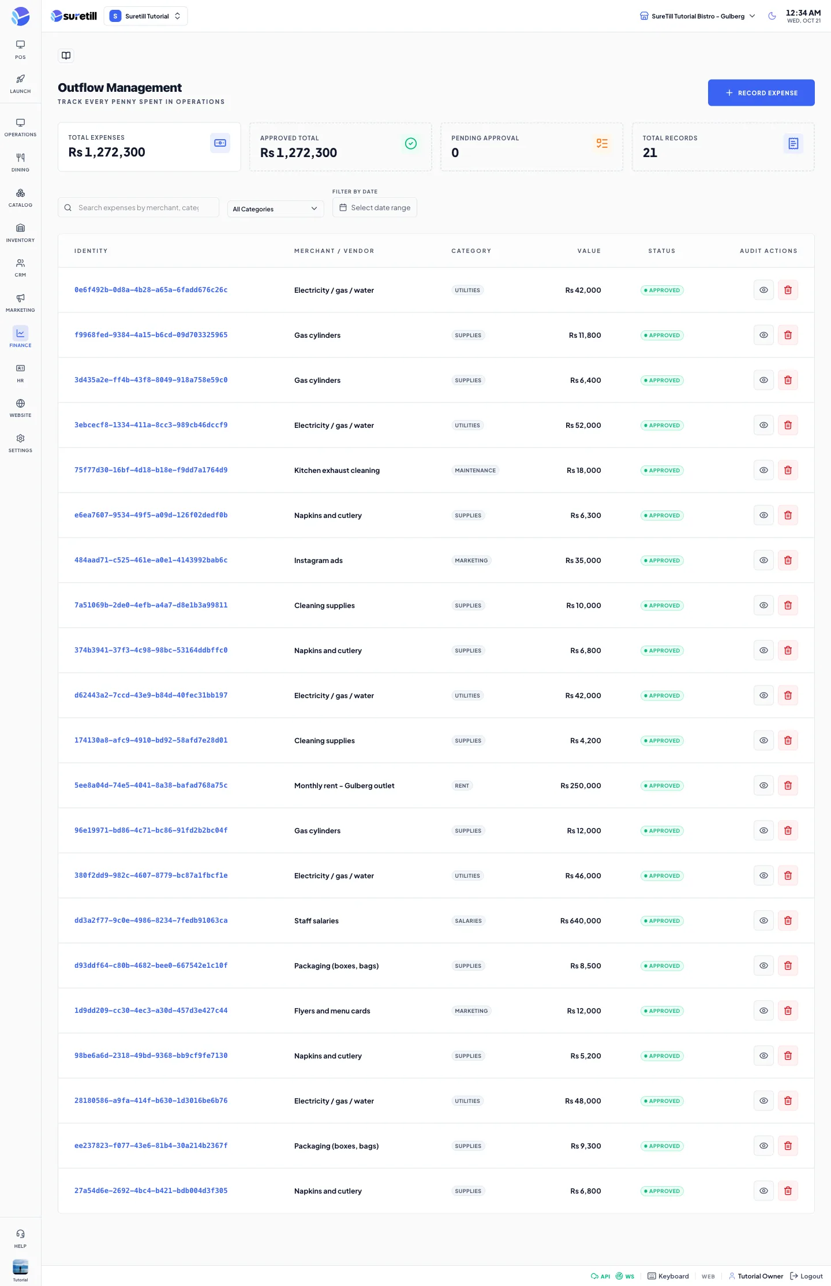Viewport: 831px width, 1286px height.
Task: Open the Select date range picker
Action: click(375, 208)
